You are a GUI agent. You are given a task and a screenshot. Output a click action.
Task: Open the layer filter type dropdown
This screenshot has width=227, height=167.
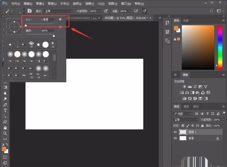183,113
